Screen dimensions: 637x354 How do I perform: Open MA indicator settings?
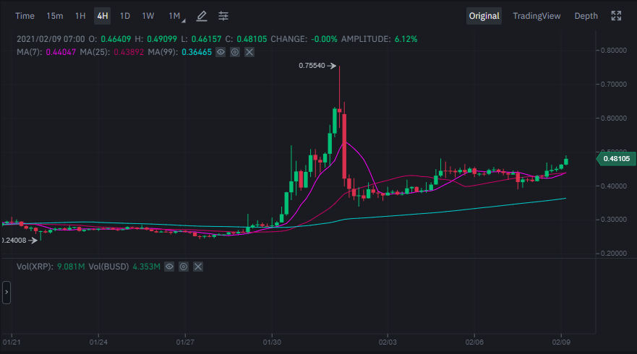(x=235, y=52)
